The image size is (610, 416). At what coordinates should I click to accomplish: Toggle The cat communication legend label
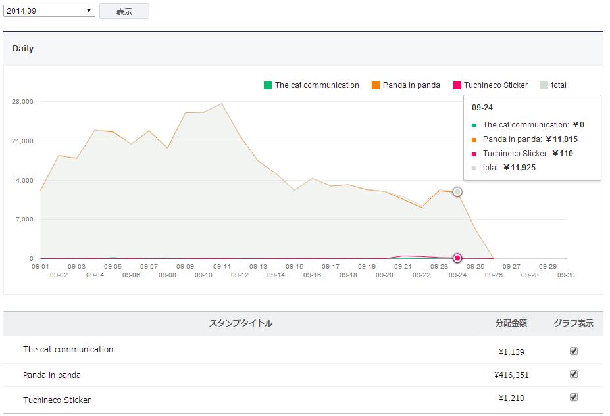point(317,85)
